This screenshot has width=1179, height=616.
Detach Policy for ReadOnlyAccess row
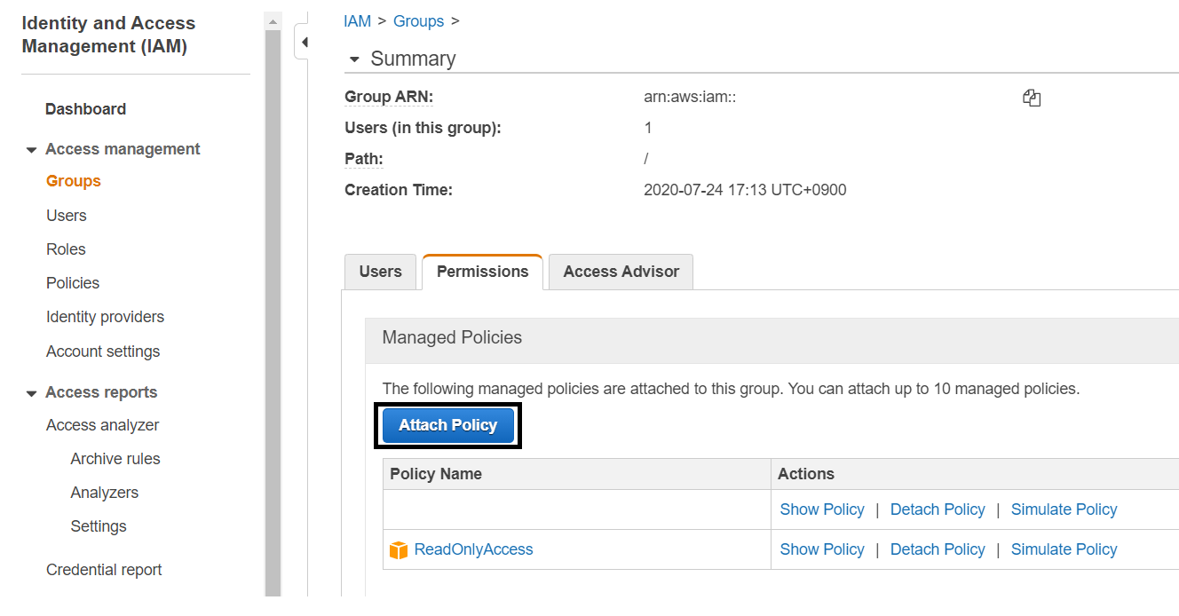point(938,549)
